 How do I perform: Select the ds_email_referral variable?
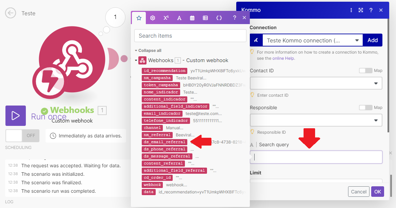coord(165,142)
